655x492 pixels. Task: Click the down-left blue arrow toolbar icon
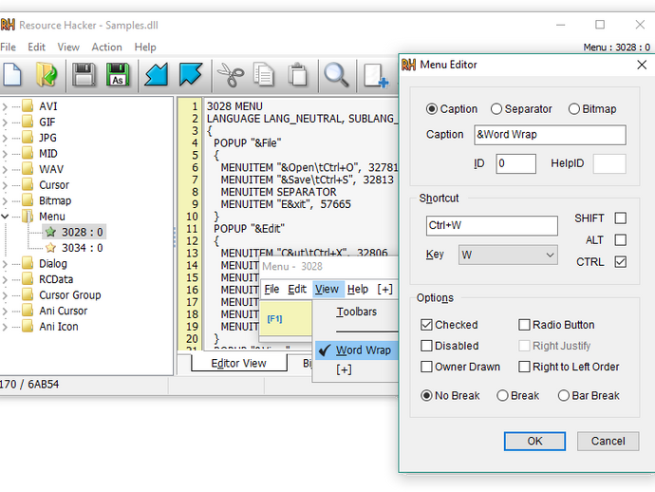click(x=156, y=75)
